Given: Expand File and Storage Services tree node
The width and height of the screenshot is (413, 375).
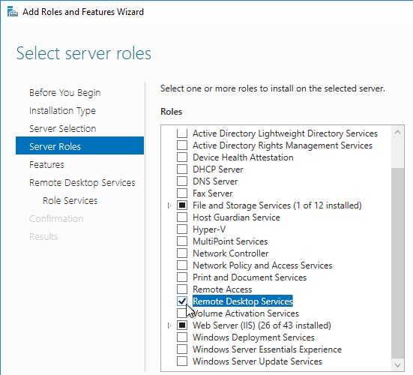Looking at the screenshot, I should coord(169,205).
